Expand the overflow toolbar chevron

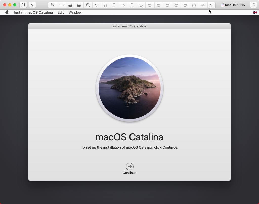tap(211, 5)
